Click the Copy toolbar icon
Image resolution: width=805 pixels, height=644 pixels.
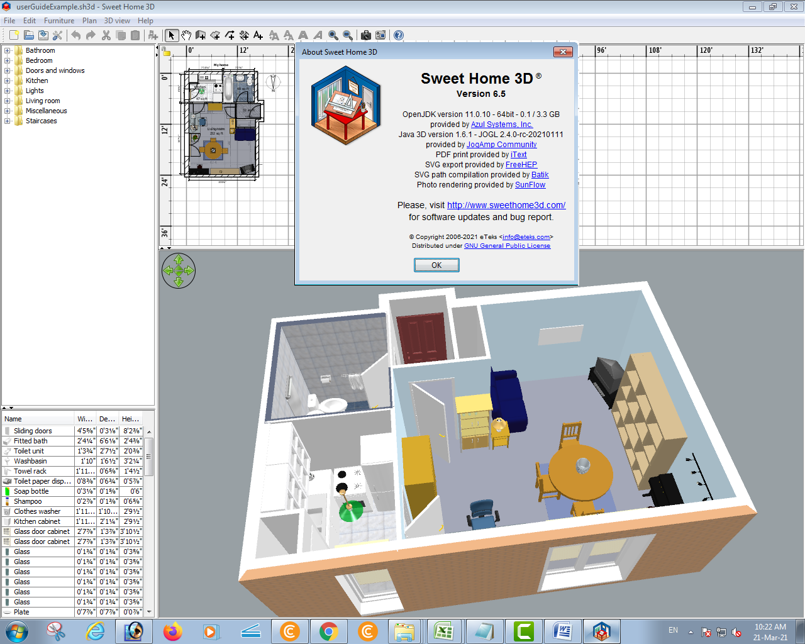click(121, 35)
